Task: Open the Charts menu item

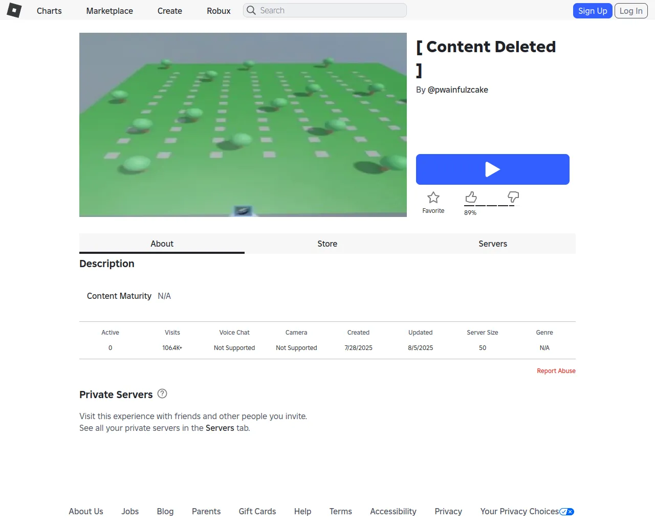Action: (49, 11)
